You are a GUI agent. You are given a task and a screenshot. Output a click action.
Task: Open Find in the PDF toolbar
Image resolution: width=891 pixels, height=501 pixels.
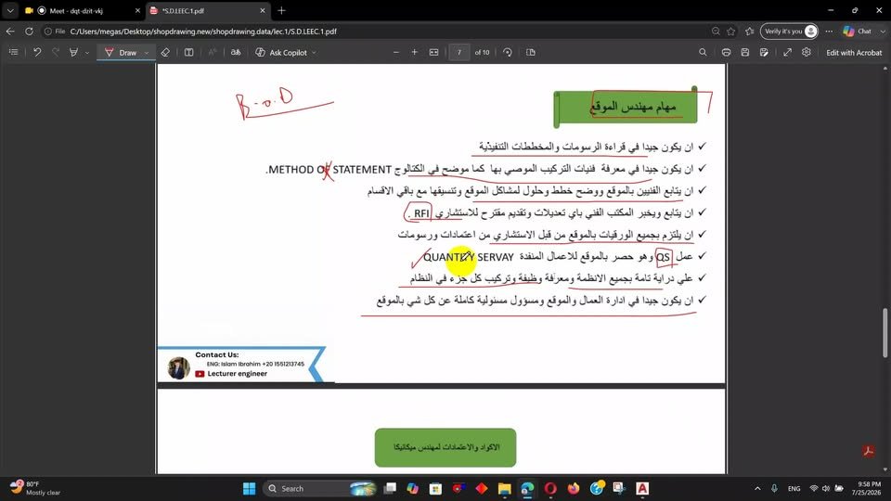coord(703,52)
